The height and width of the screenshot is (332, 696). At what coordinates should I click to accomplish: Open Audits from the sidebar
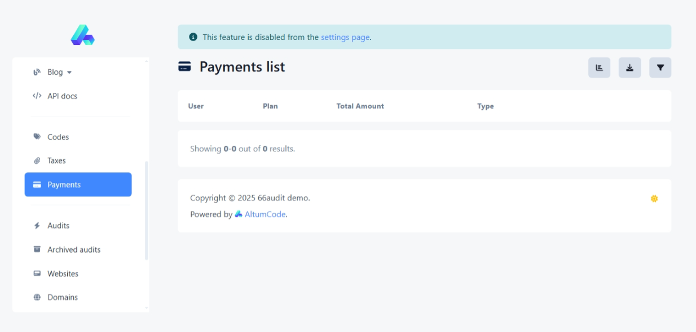click(x=58, y=226)
